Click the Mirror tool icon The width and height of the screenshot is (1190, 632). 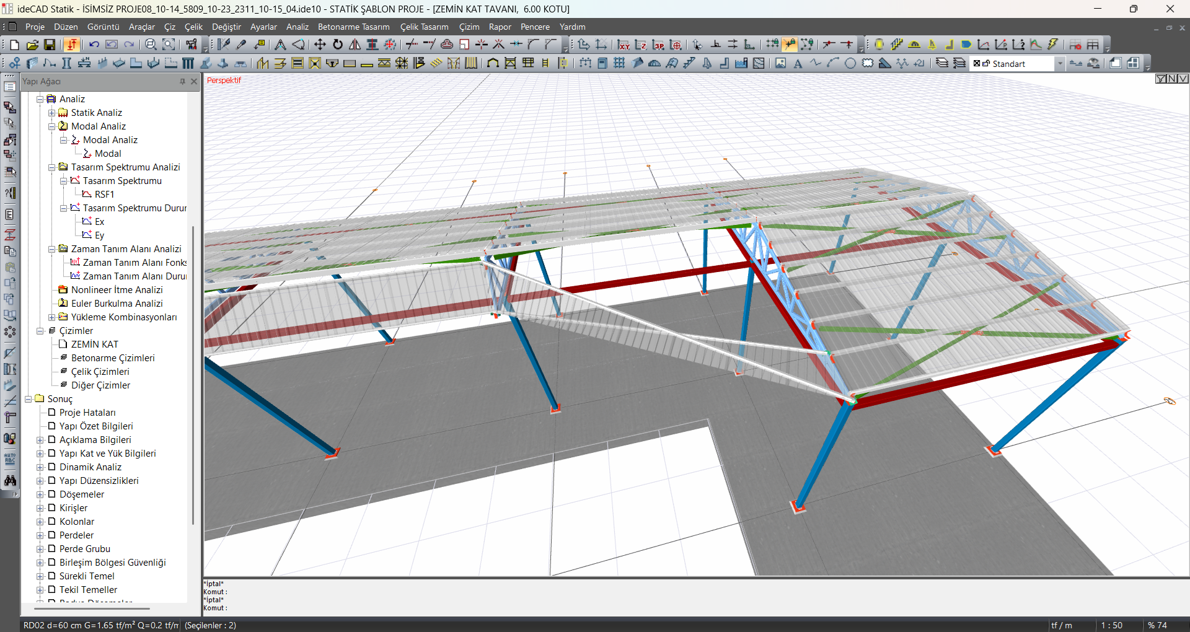coord(355,45)
